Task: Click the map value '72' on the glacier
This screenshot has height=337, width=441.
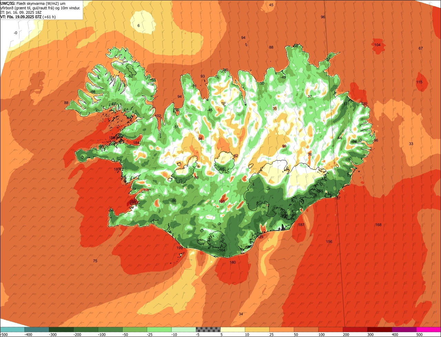Action: (267, 205)
